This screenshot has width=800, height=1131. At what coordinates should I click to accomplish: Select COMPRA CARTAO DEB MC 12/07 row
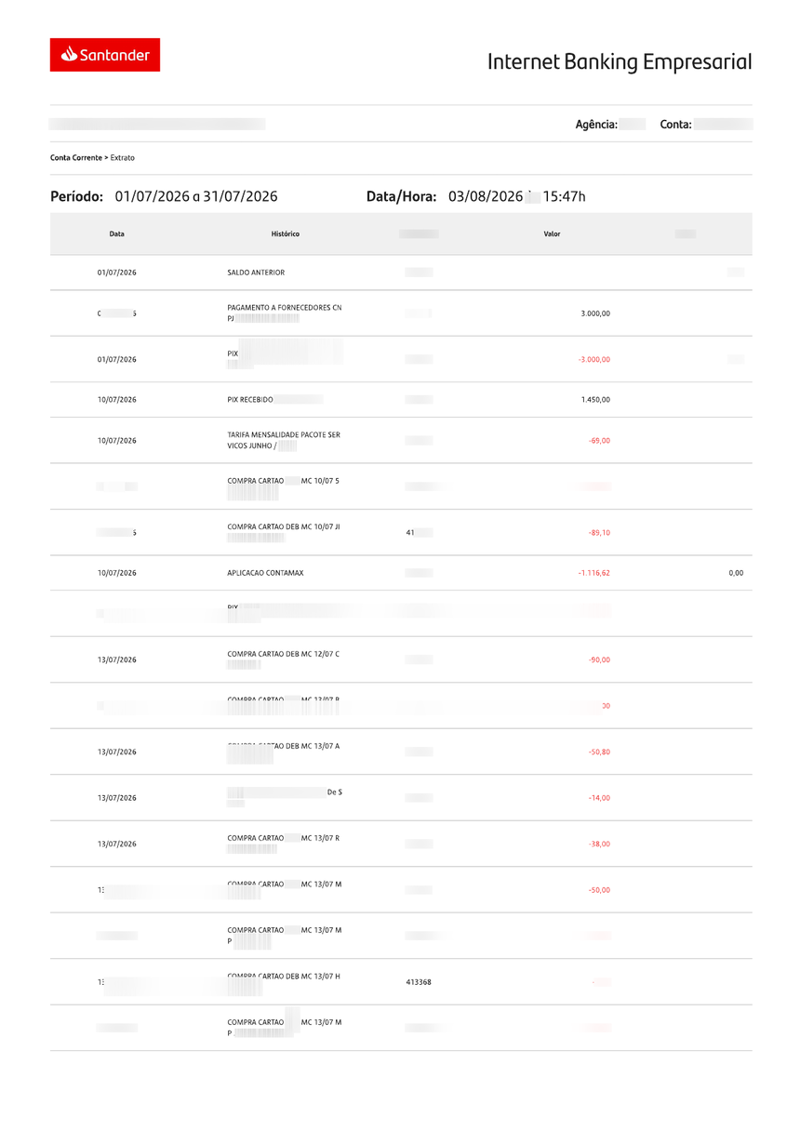coord(401,659)
